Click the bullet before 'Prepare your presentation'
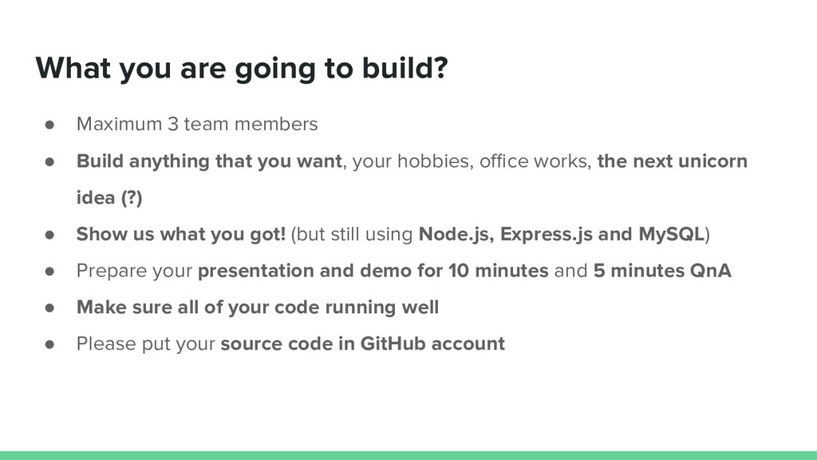Screen dimensions: 817x460 [x=50, y=272]
